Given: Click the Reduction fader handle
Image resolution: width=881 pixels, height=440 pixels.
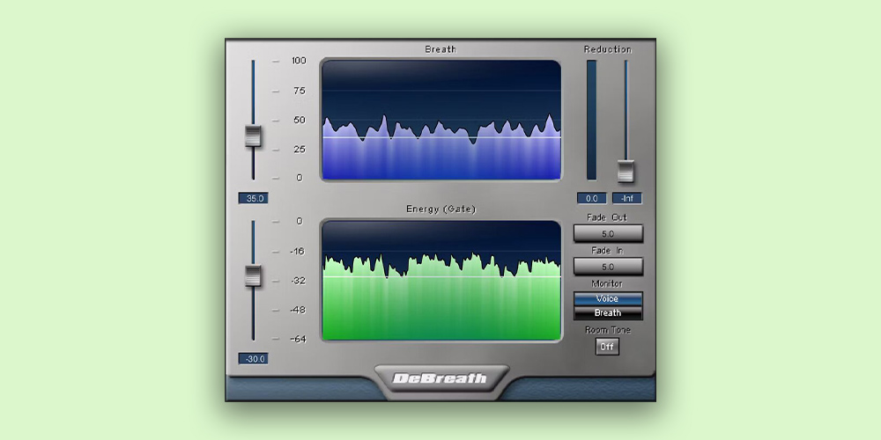Looking at the screenshot, I should click(626, 171).
